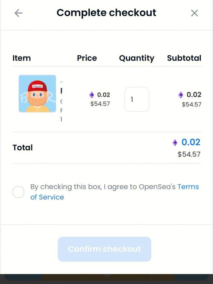The image size is (213, 284).
Task: Click the Total label
Action: [x=23, y=148]
